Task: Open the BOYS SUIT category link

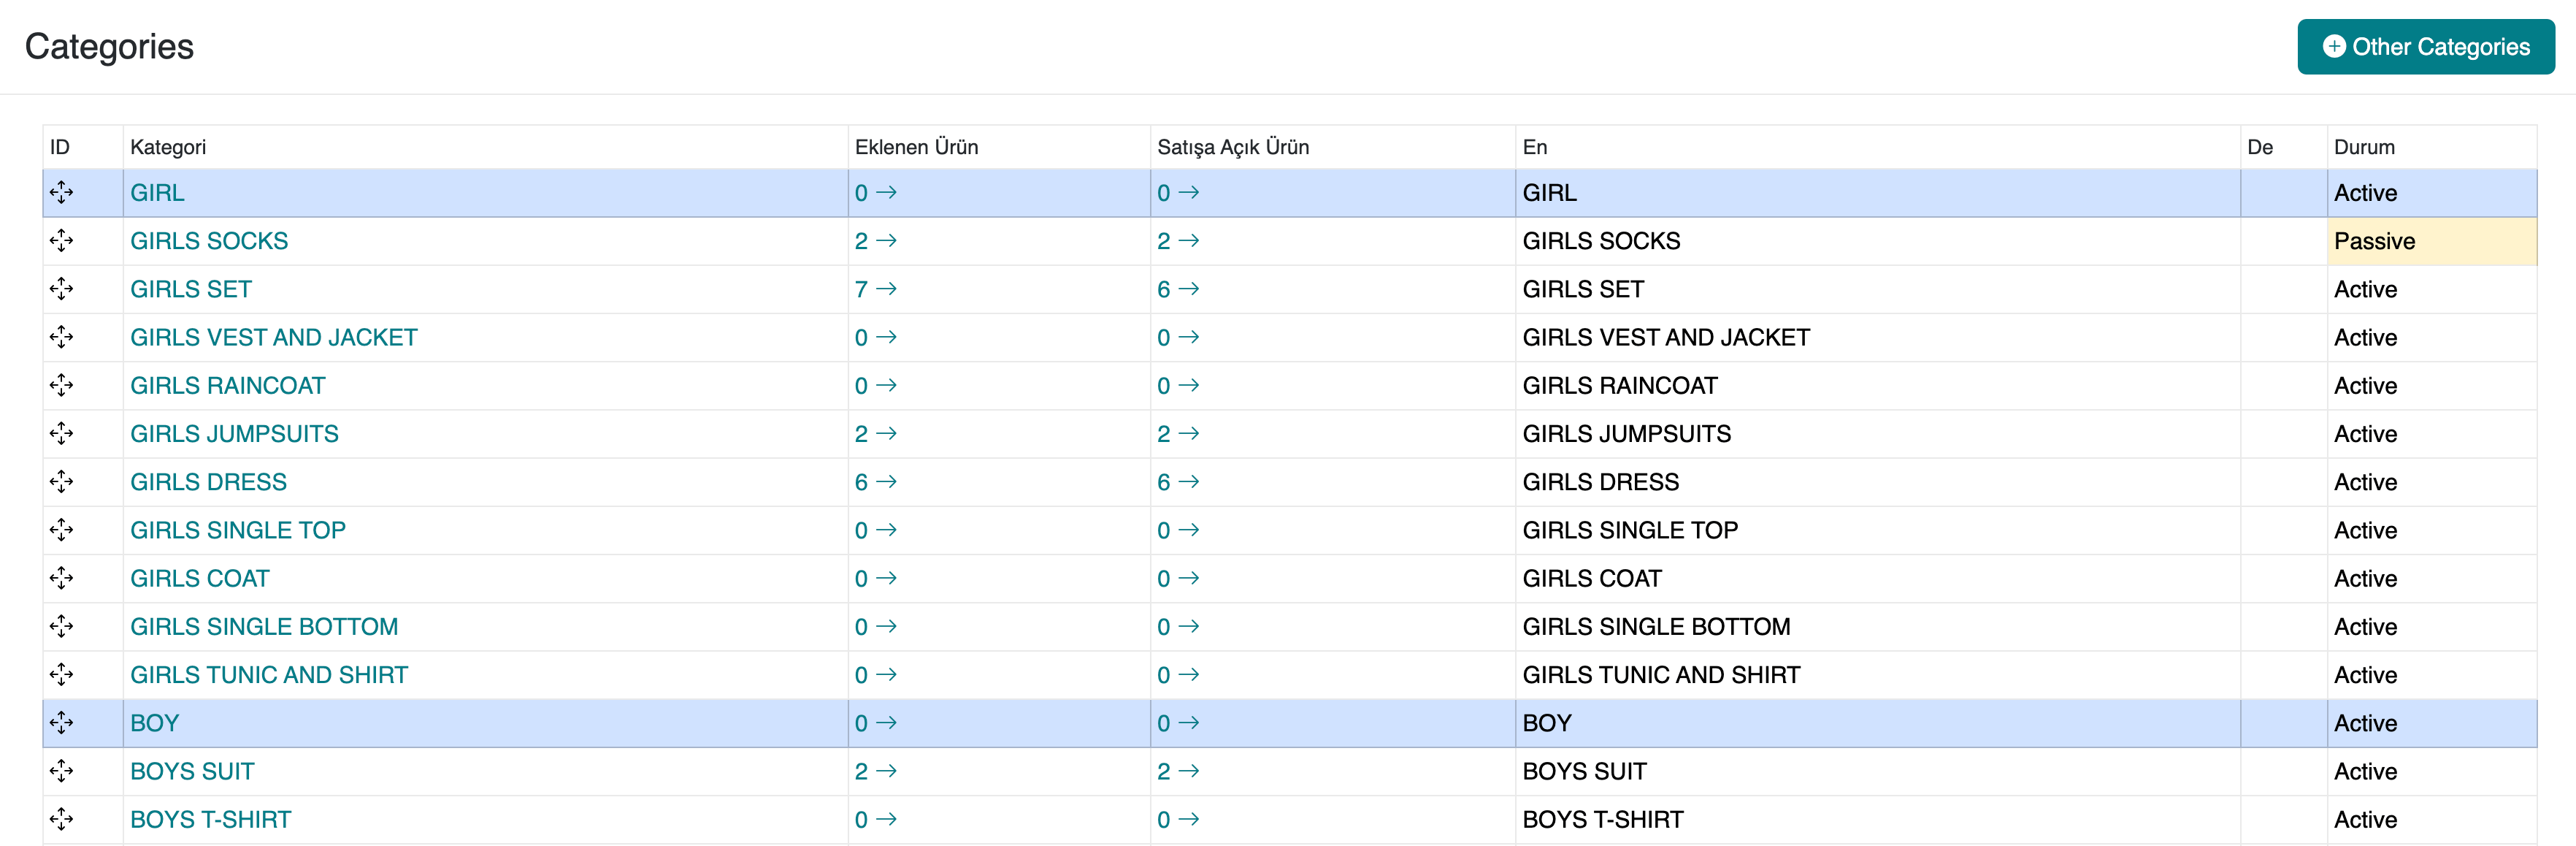Action: click(x=192, y=772)
